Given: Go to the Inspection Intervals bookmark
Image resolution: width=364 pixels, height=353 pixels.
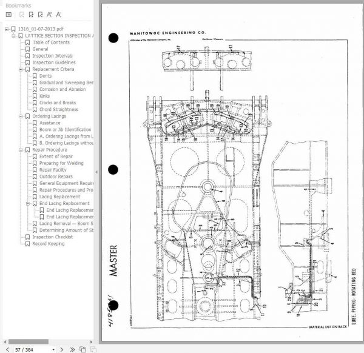Looking at the screenshot, I should [x=52, y=56].
